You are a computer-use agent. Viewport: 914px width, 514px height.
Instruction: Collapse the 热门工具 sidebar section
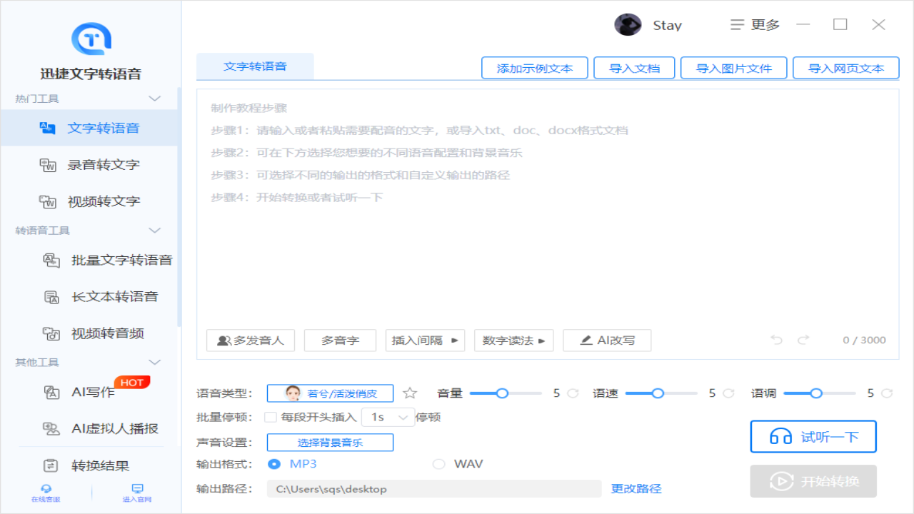pos(154,99)
